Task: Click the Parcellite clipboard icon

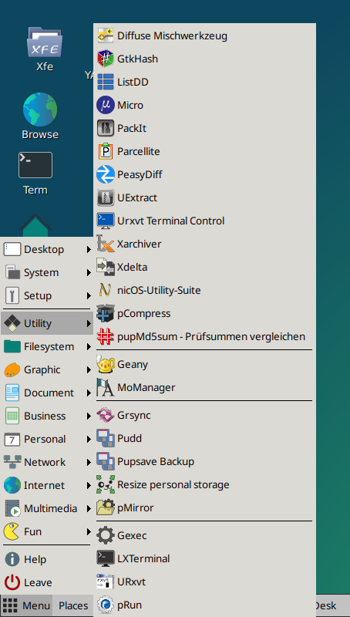Action: point(106,151)
